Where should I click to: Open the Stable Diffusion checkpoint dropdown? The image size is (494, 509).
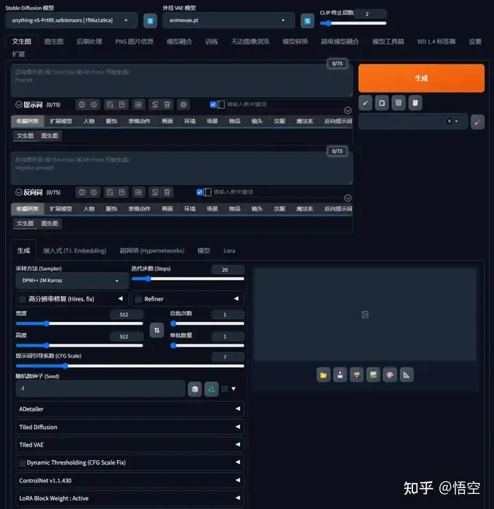click(x=71, y=21)
